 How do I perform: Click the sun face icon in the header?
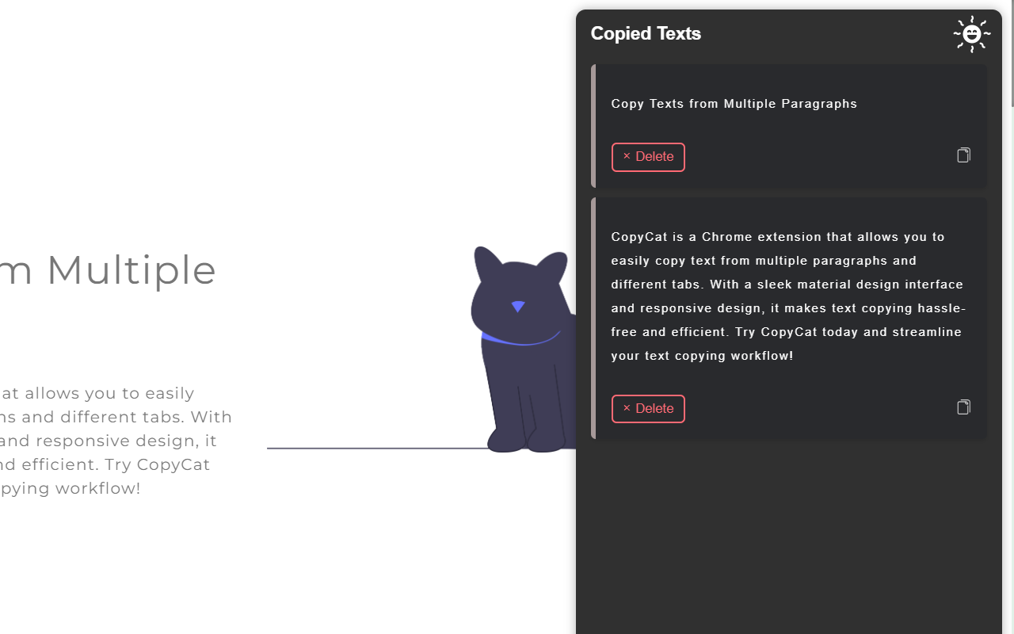[x=972, y=34]
